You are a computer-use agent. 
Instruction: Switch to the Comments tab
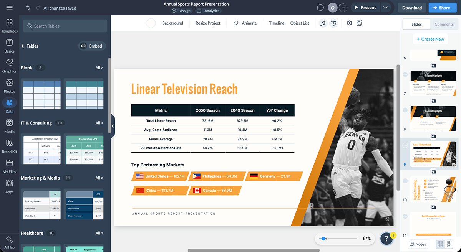[x=444, y=24]
